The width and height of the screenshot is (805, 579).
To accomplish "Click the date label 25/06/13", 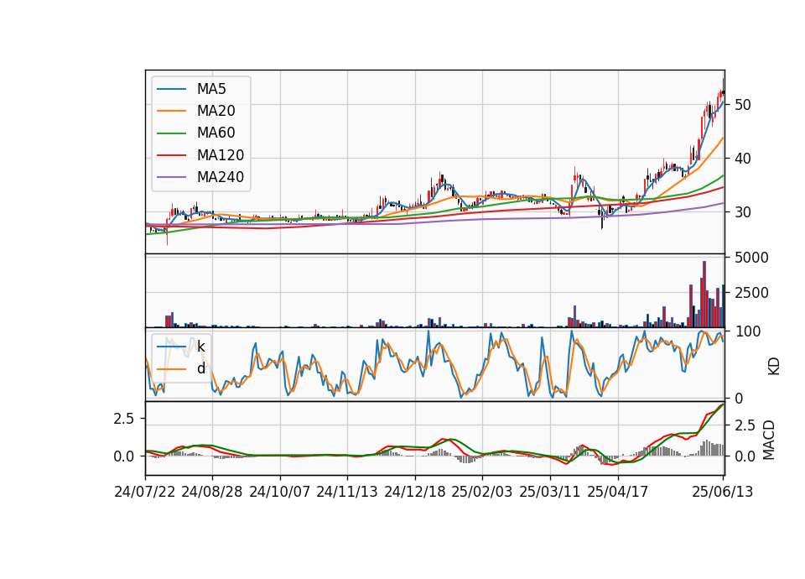I will 722,492.
